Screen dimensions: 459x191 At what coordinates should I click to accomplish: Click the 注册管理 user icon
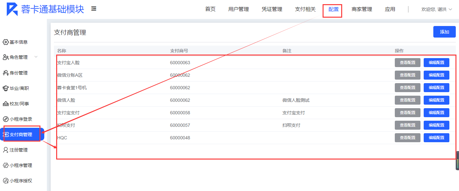(5, 150)
